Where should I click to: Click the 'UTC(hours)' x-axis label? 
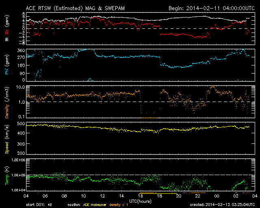tap(140, 201)
